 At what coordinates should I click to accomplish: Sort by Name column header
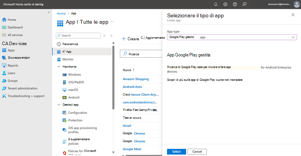coord(129,70)
